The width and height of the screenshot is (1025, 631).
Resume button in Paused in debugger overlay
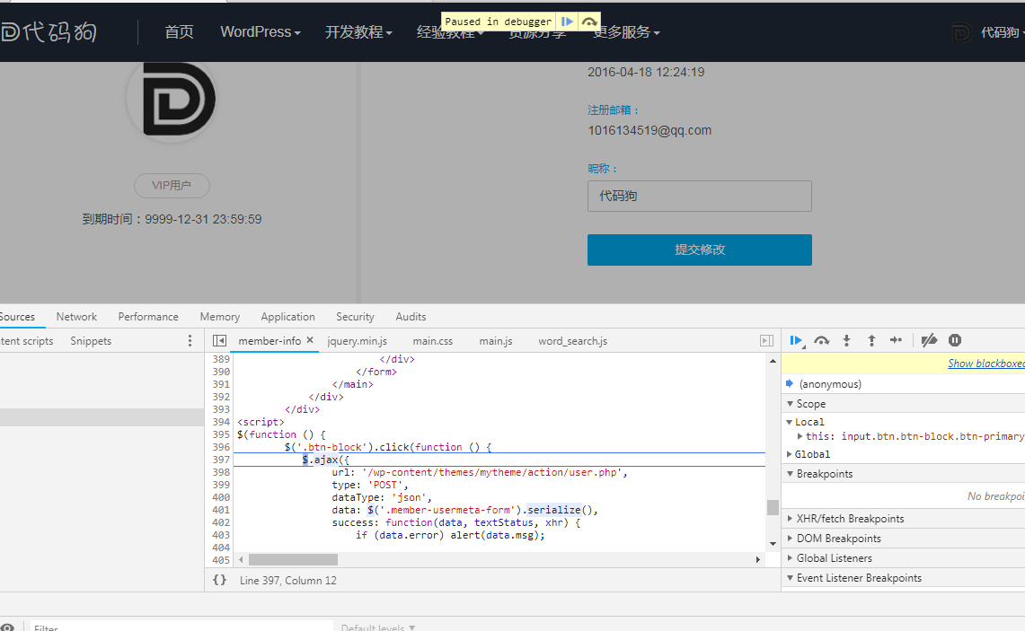pyautogui.click(x=567, y=22)
